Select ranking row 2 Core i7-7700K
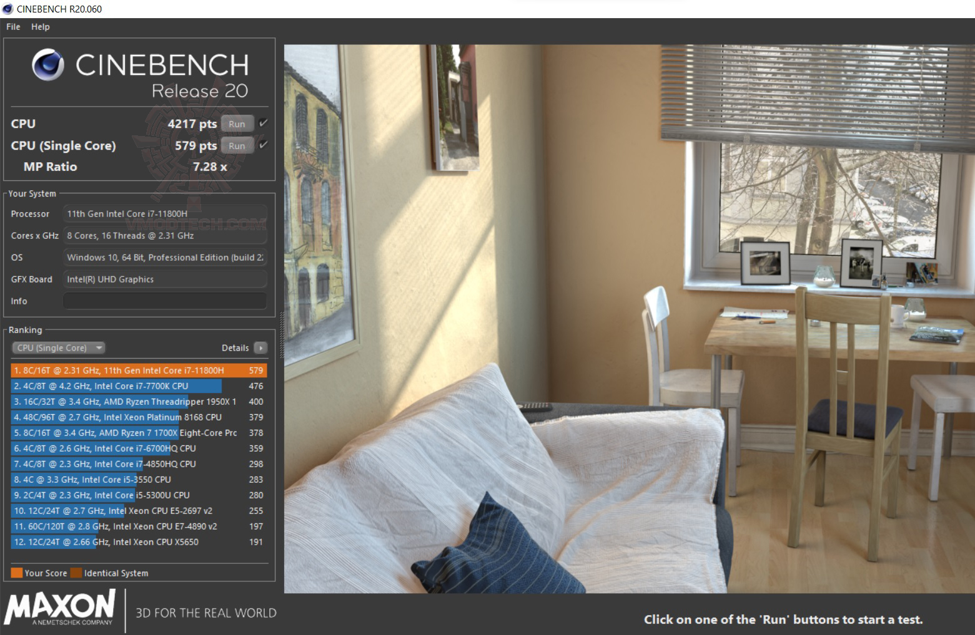975x635 pixels. 139,386
